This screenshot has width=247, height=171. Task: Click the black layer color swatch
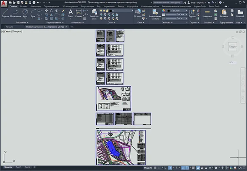[111, 11]
